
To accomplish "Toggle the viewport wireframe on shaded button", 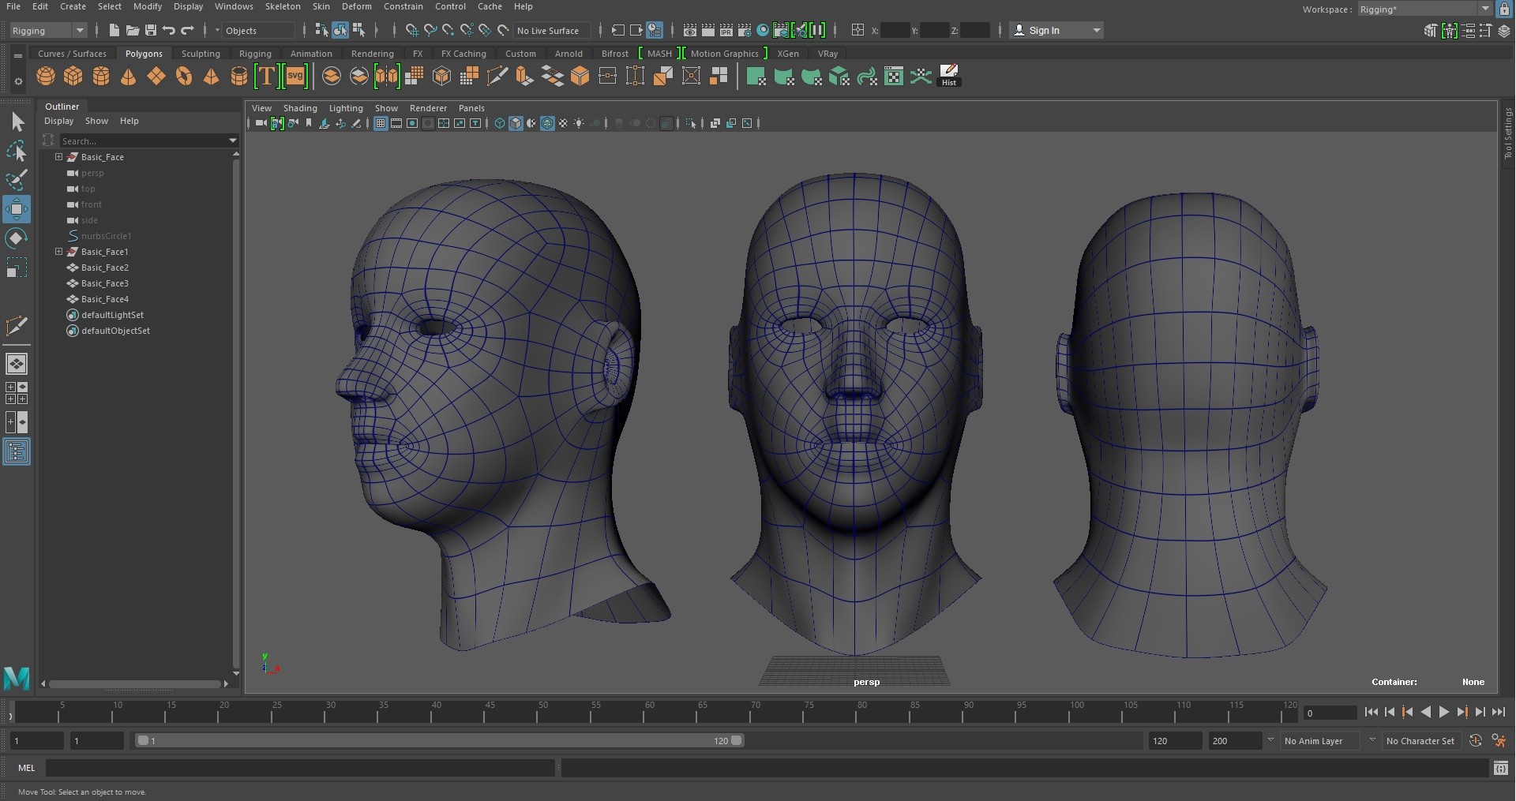I will tap(547, 123).
